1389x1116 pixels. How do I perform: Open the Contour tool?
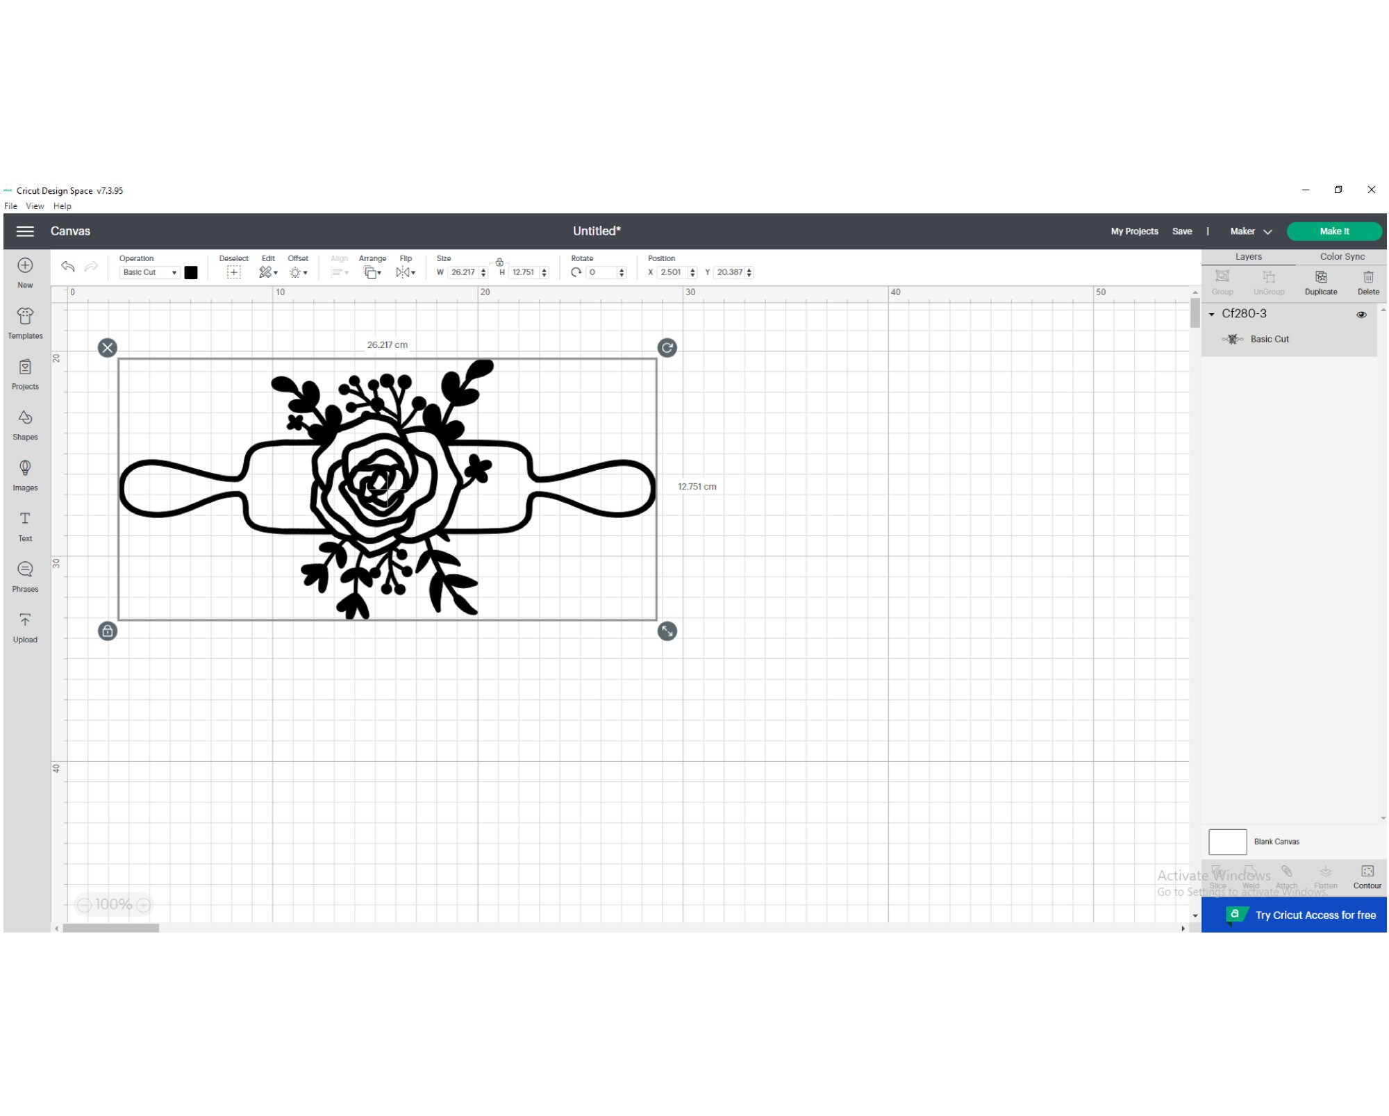[x=1367, y=876]
